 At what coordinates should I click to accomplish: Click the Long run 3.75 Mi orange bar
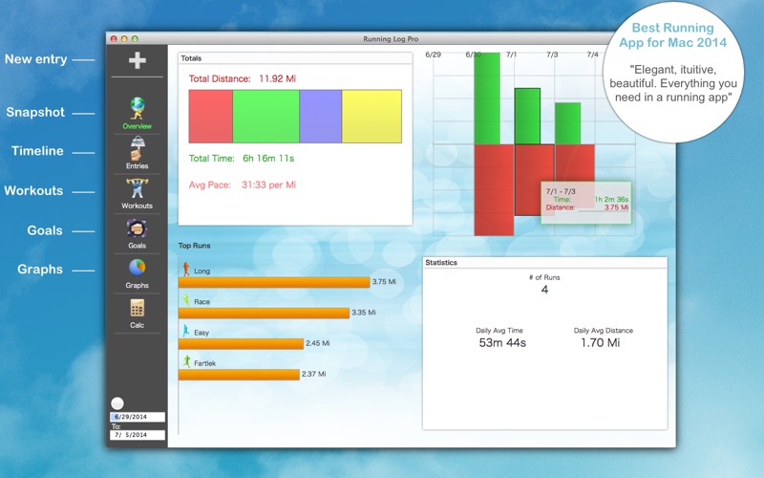tap(274, 282)
